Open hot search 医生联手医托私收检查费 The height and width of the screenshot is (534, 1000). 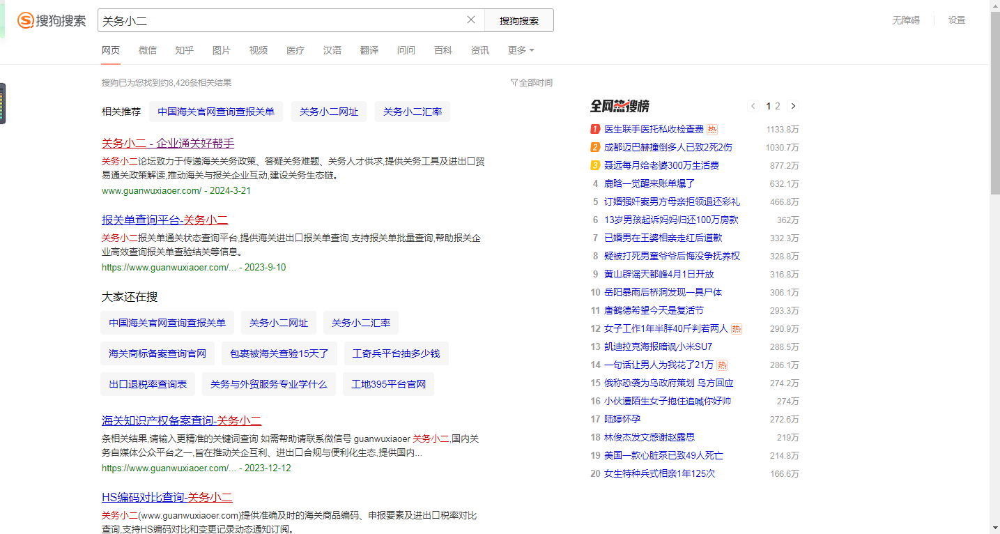click(654, 130)
